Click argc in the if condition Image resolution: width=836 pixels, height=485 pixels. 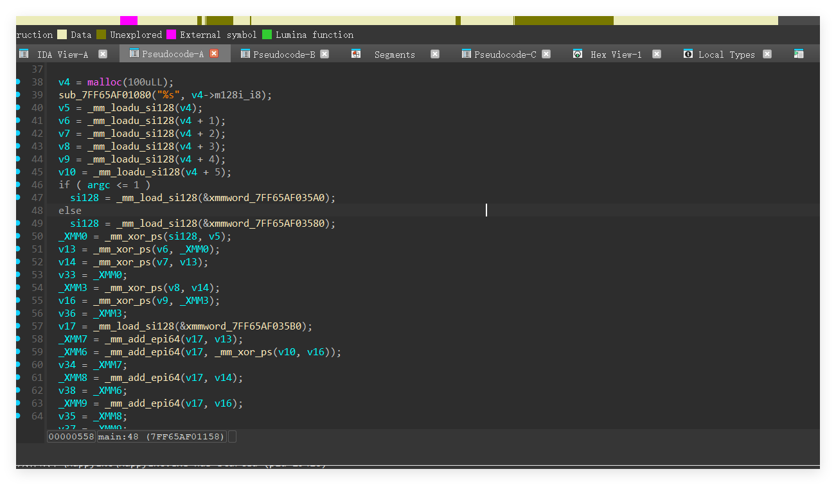98,185
